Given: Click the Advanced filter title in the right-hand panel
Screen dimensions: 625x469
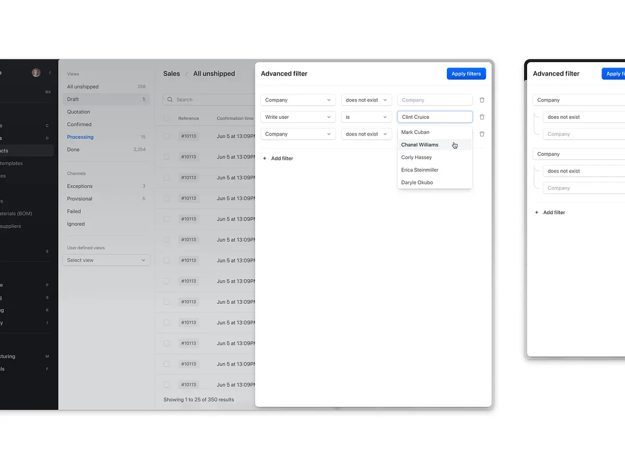Looking at the screenshot, I should pos(556,73).
